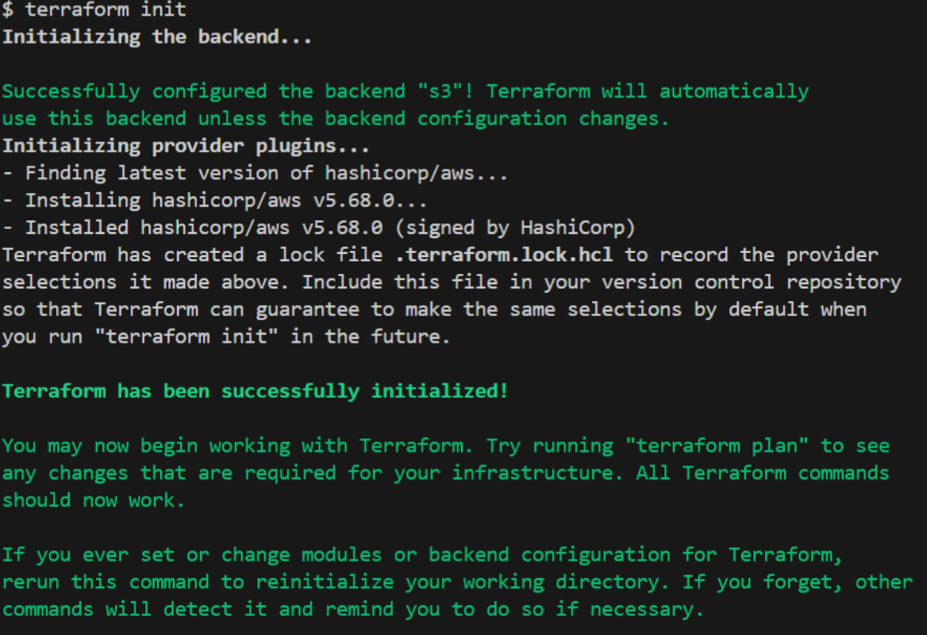This screenshot has height=635, width=927.
Task: Select the "Initializing provider plugins..." line
Action: 186,145
